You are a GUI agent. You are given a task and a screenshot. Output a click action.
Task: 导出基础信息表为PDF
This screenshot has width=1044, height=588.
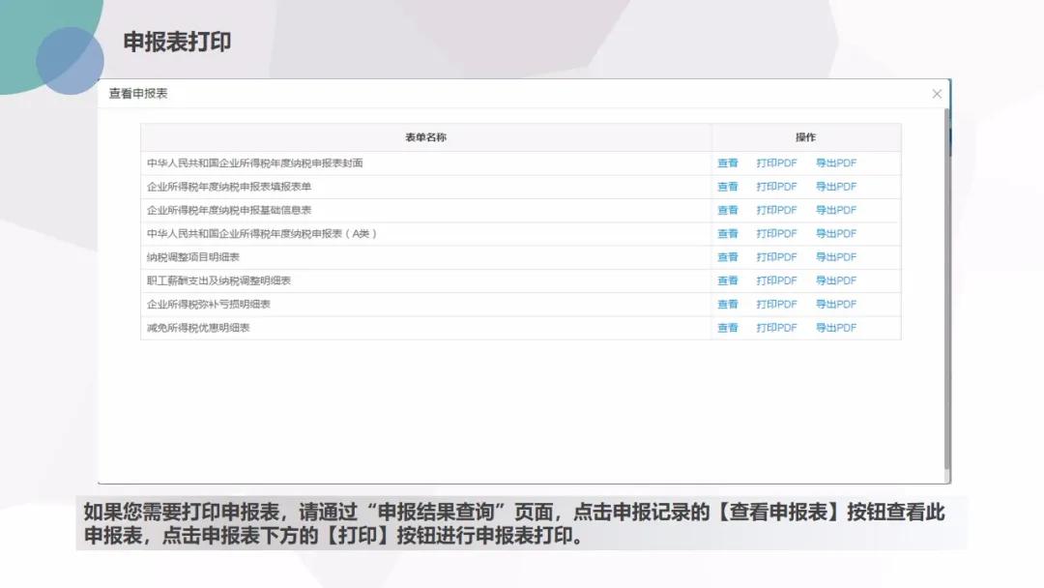click(x=835, y=210)
